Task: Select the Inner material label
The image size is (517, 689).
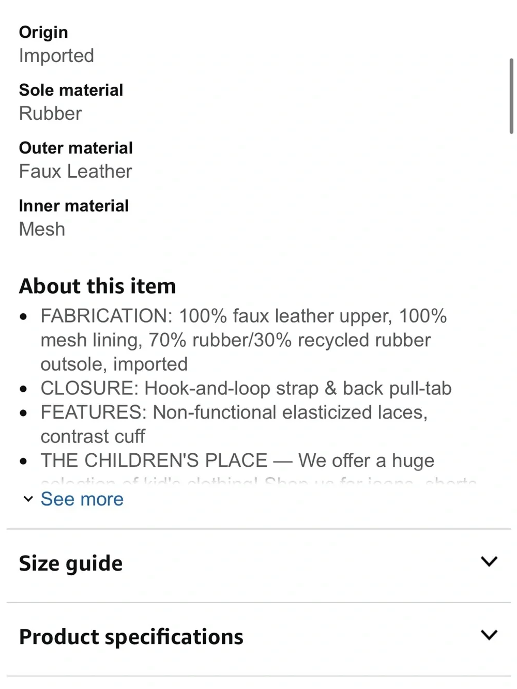Action: tap(74, 206)
